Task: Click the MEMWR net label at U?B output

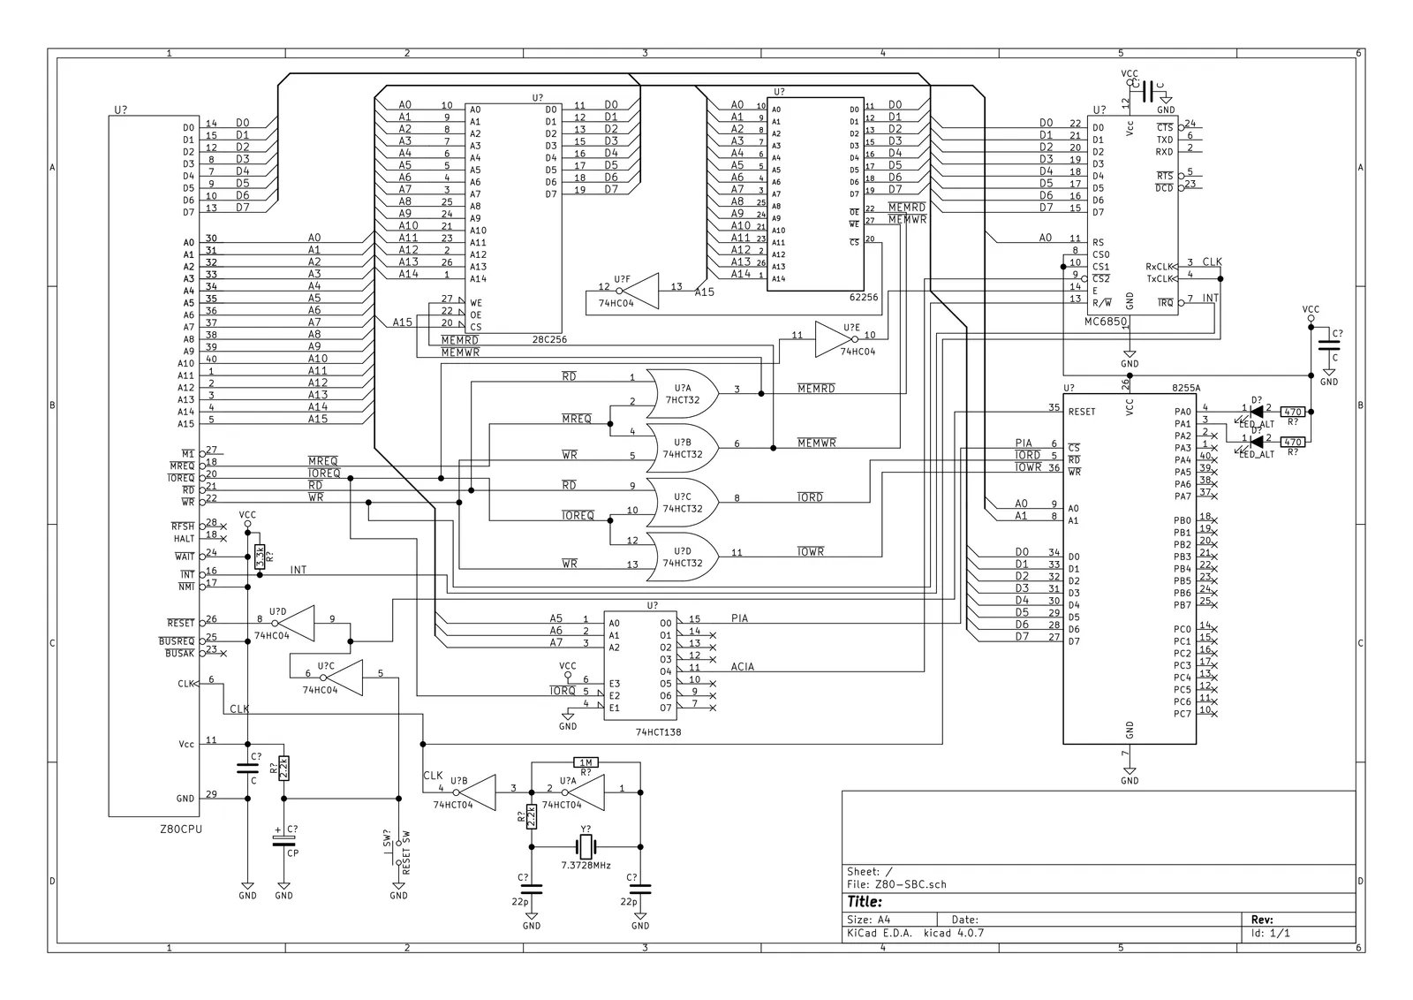Action: (816, 443)
